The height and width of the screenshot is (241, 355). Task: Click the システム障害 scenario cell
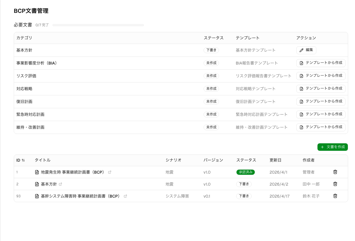pos(177,196)
